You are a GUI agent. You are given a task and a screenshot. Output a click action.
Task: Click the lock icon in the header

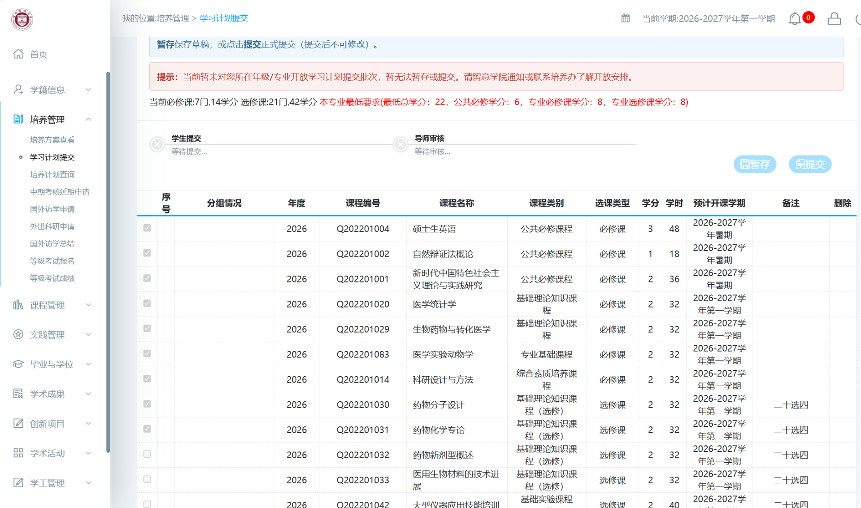tap(834, 19)
